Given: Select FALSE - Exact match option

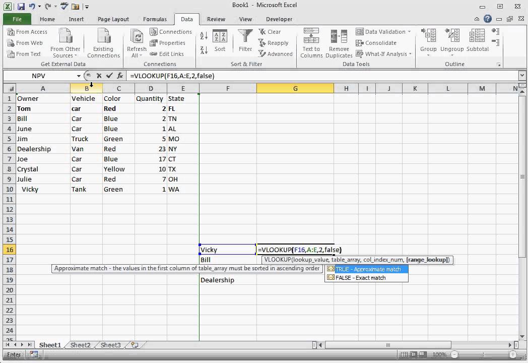Looking at the screenshot, I should (x=367, y=278).
